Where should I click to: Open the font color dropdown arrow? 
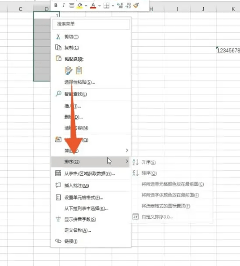pyautogui.click(x=100, y=6)
